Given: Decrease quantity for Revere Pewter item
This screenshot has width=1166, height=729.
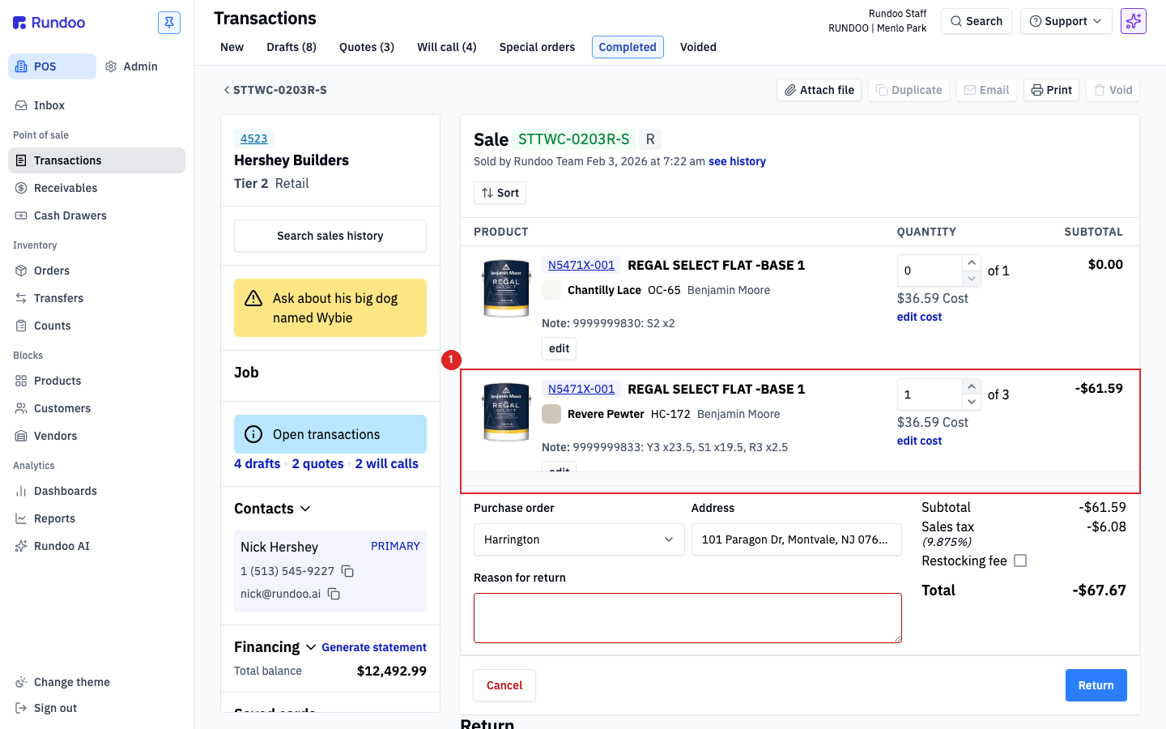Looking at the screenshot, I should [x=972, y=403].
